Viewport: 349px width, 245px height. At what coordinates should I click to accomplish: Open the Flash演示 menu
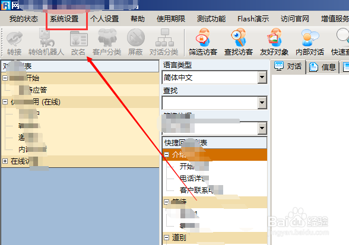253,19
